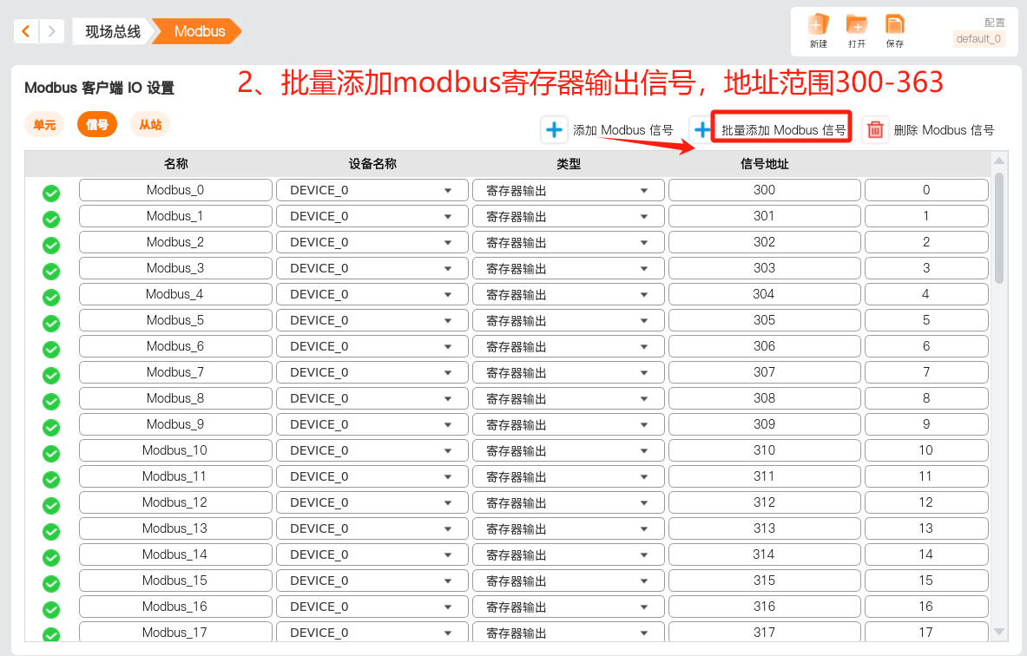Open type dropdown for Modbus_17 row
The image size is (1027, 656).
[568, 632]
